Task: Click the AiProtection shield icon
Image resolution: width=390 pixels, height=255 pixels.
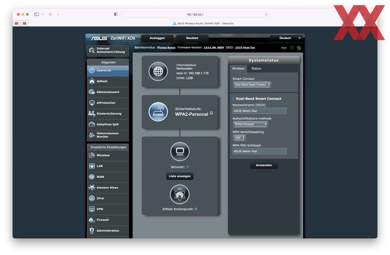Action: pos(92,103)
